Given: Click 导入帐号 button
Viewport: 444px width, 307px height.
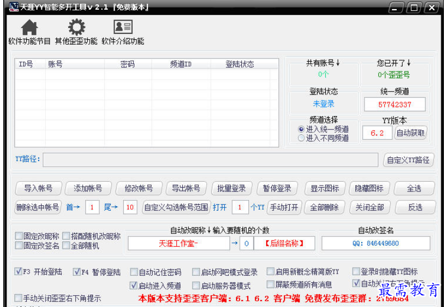Looking at the screenshot, I should click(x=39, y=188).
